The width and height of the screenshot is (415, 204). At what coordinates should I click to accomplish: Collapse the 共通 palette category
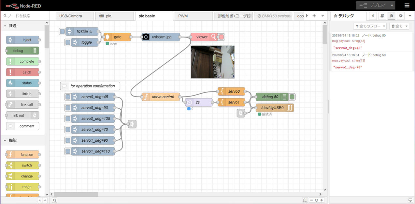pos(5,26)
